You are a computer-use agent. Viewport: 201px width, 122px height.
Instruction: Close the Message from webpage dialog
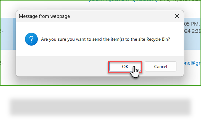tap(177, 16)
